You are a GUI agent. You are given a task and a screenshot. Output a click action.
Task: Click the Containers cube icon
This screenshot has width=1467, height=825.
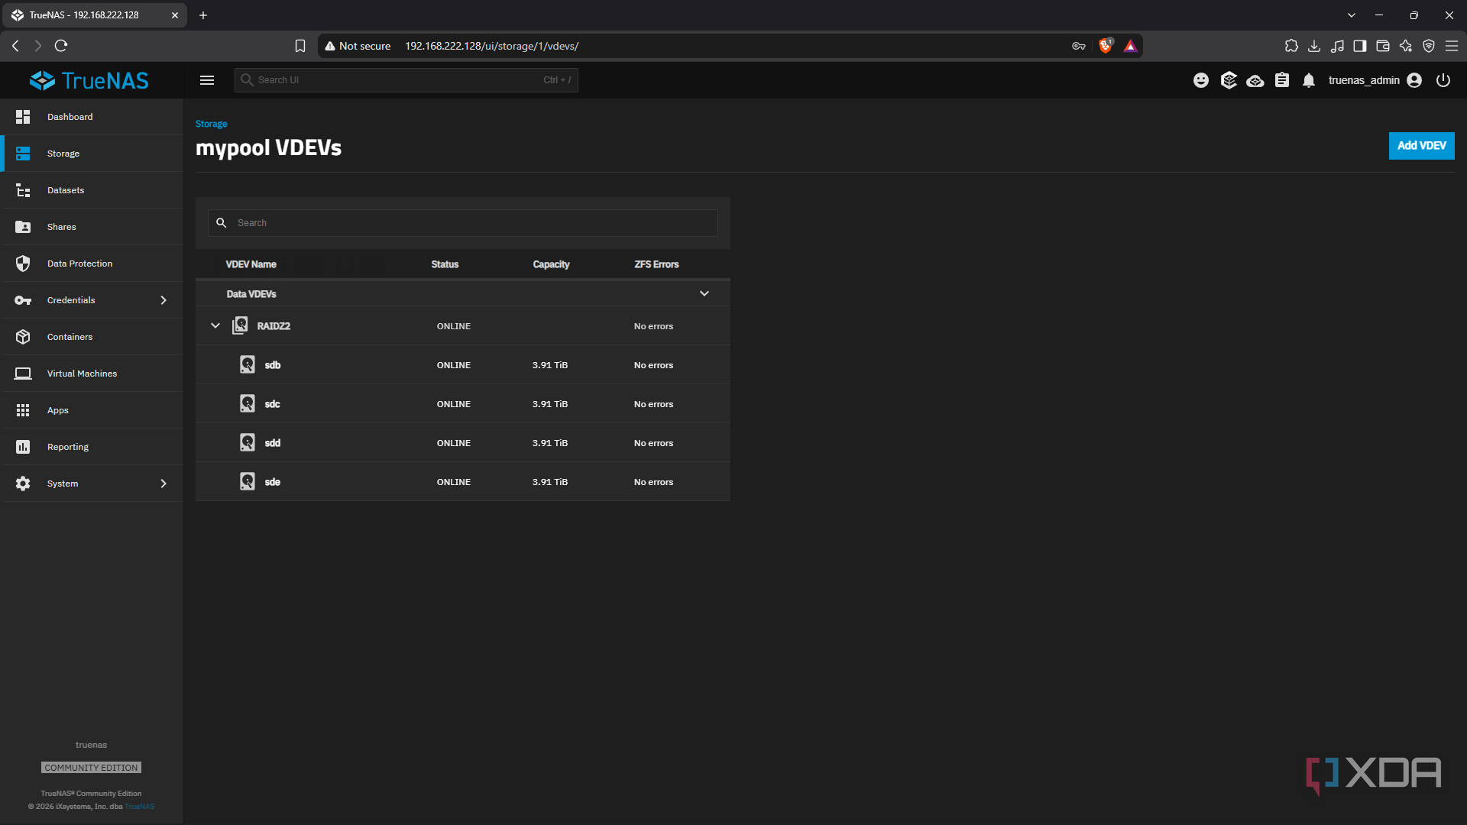[x=23, y=337]
